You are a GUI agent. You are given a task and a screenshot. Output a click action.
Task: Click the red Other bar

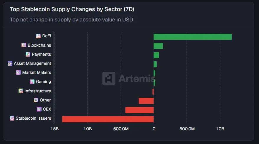pos(146,101)
